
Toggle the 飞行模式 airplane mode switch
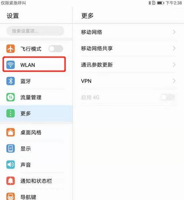pyautogui.click(x=56, y=49)
